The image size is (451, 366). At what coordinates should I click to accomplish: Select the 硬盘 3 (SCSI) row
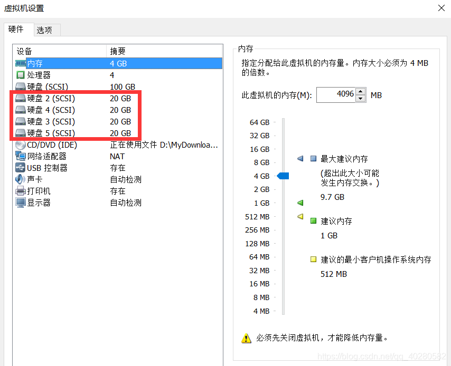pyautogui.click(x=118, y=121)
